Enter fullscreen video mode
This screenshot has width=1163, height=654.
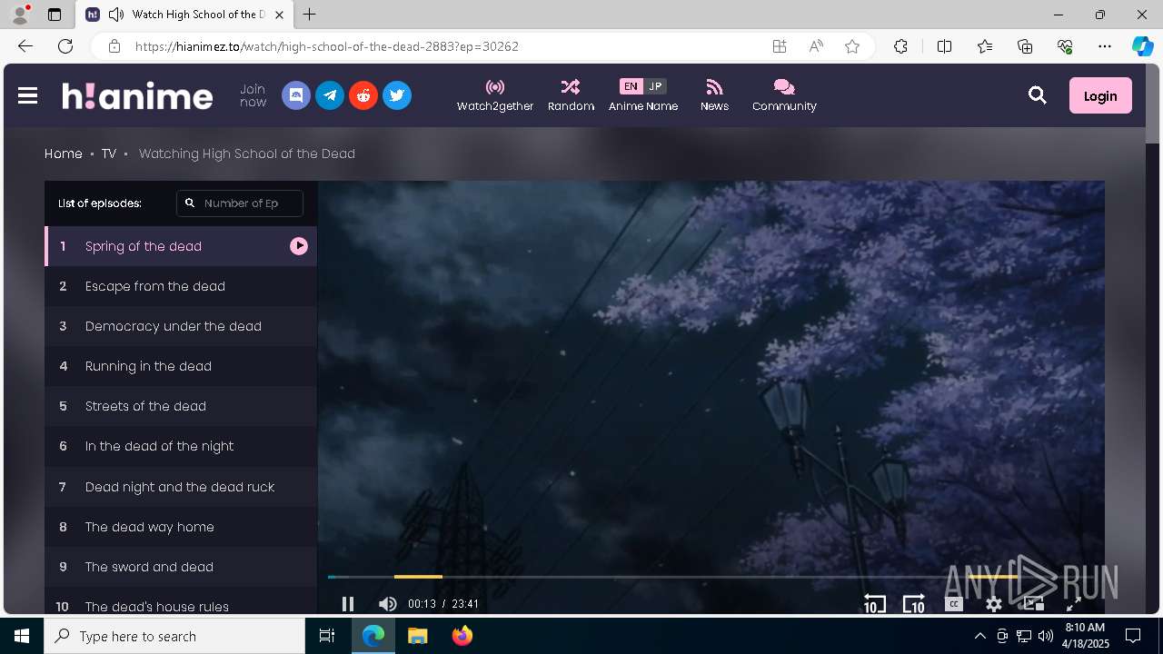1073,604
